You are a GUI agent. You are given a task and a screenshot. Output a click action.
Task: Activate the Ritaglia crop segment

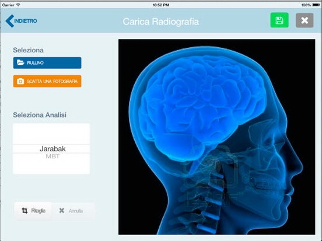(x=33, y=211)
